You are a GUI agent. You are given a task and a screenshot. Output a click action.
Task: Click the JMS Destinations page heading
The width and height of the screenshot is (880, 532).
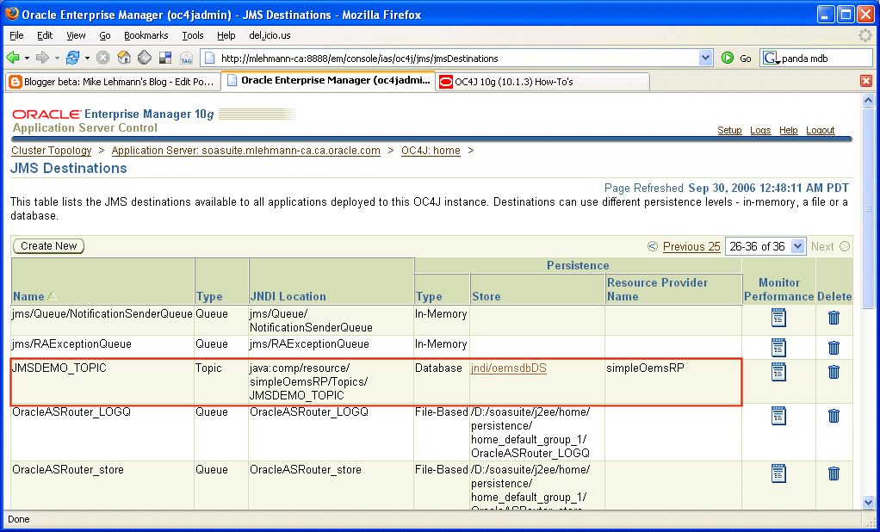(x=69, y=168)
